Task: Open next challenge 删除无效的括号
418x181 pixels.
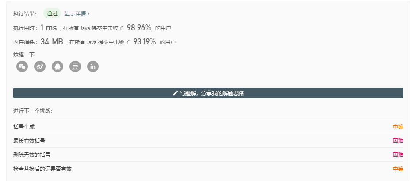Action: click(x=32, y=155)
